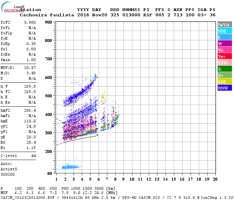Click the 900 km height axis label
This screenshot has width=234, height=200.
(x=48, y=22)
